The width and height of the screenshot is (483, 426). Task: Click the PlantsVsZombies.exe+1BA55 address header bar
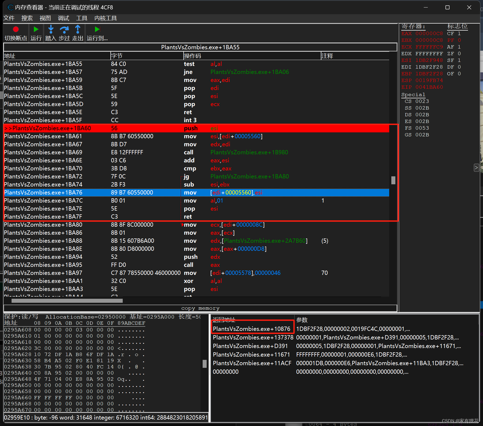[200, 47]
